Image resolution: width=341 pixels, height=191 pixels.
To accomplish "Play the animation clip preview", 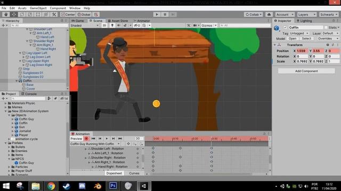I will (x=107, y=138).
